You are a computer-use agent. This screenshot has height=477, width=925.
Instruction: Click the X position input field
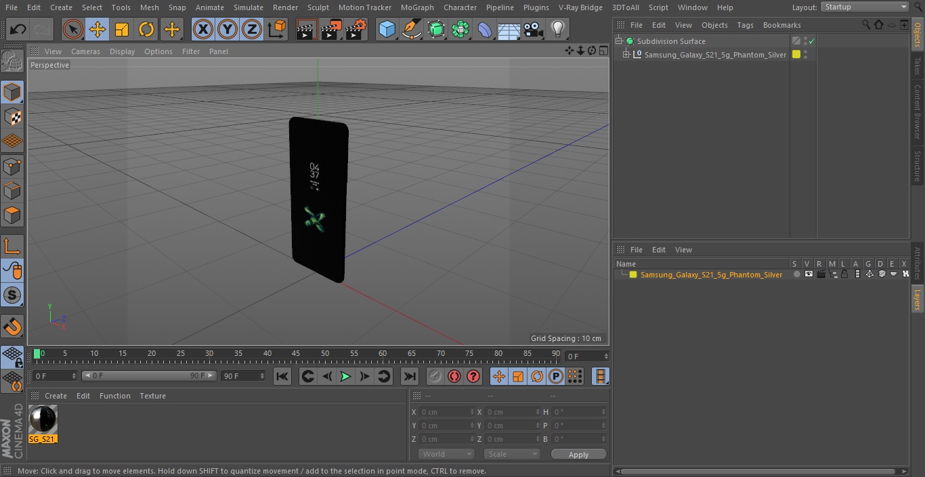pyautogui.click(x=446, y=412)
